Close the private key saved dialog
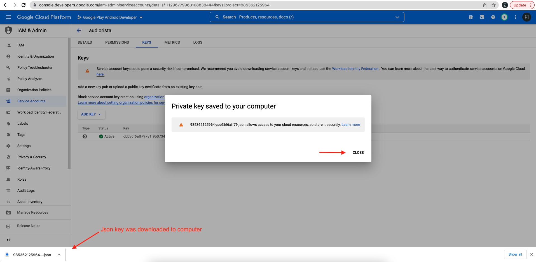The height and width of the screenshot is (262, 536). click(x=358, y=152)
